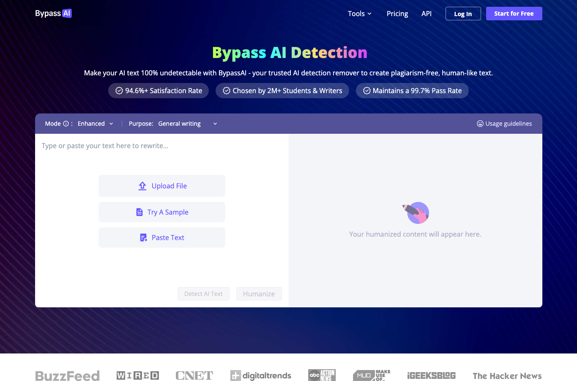The image size is (577, 381).
Task: Click the Maintains 99.7% Pass Rate badge
Action: click(x=412, y=91)
